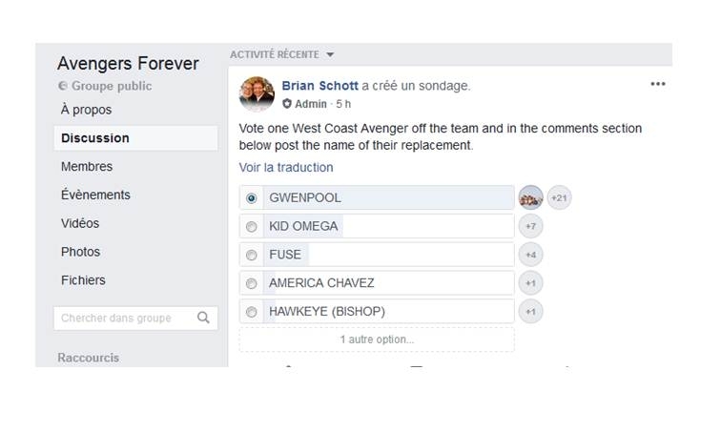
Task: Select the FUSE radio button
Action: pyautogui.click(x=252, y=255)
